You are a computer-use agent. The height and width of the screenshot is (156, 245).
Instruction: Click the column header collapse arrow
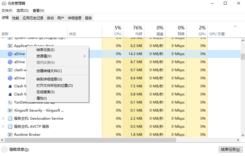235,26
